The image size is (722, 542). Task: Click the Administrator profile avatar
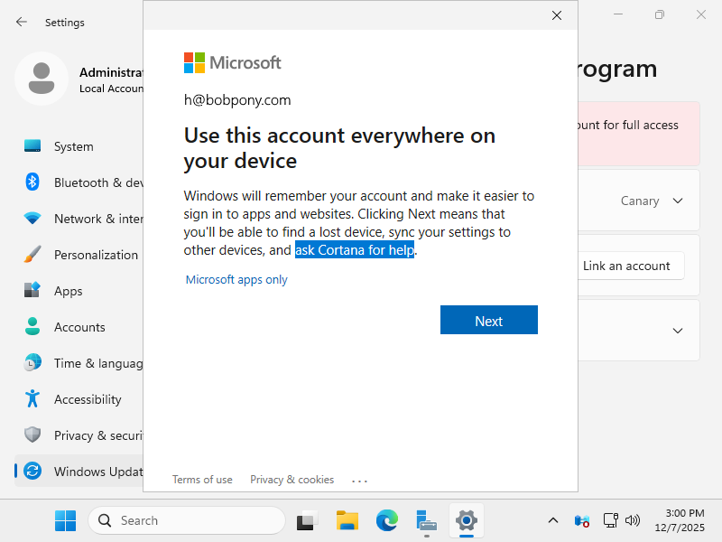click(x=42, y=79)
